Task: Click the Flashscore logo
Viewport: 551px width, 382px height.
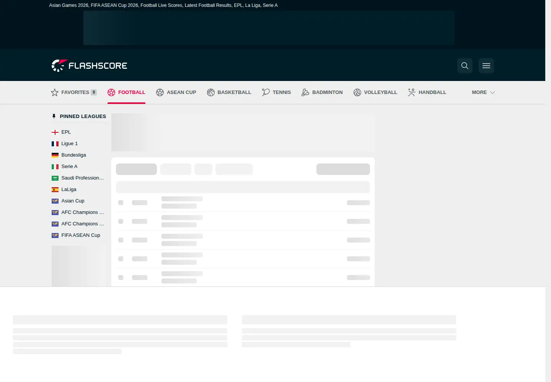Action: pos(89,66)
